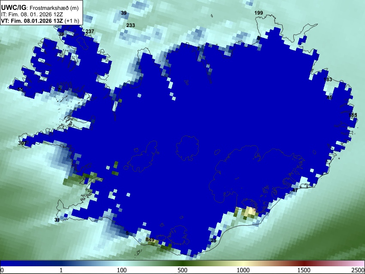Click the map value 185
The width and height of the screenshot is (365, 274).
tap(353, 115)
